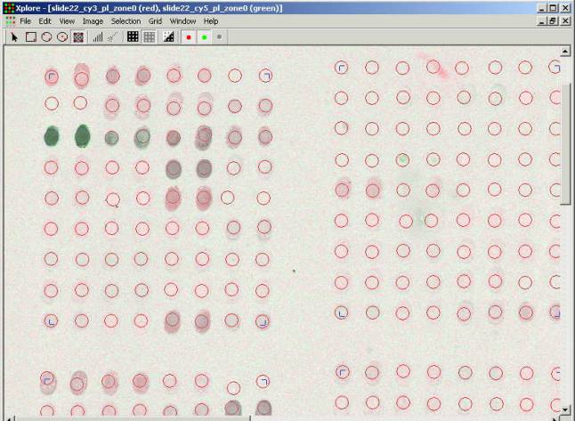Click the horizontal scrollbar thumb
Viewport: 575px width, 421px height.
133,418
